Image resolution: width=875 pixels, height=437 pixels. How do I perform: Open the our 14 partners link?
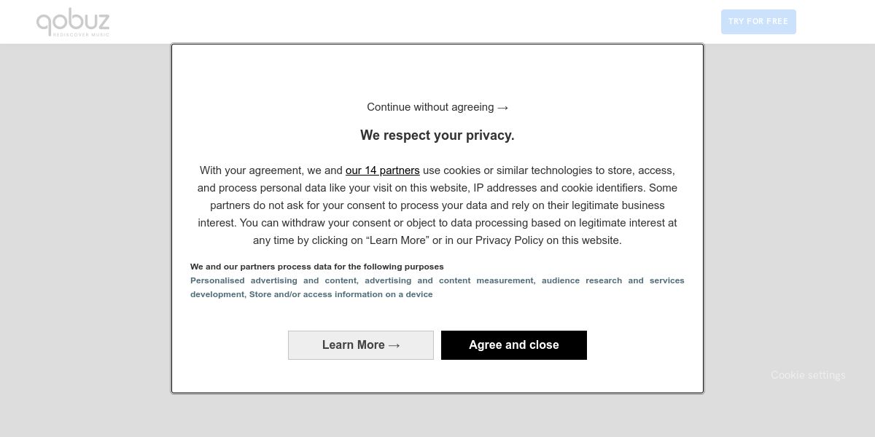pyautogui.click(x=382, y=170)
